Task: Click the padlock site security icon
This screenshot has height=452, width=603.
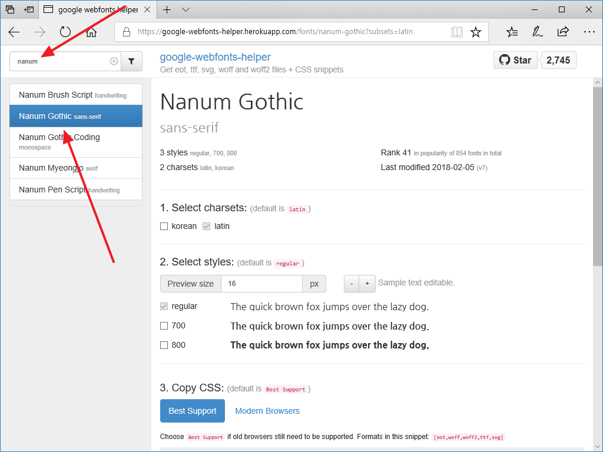Action: 127,32
